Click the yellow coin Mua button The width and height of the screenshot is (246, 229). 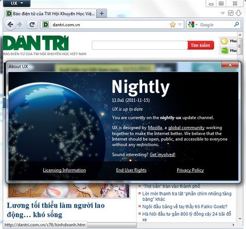pos(228,41)
